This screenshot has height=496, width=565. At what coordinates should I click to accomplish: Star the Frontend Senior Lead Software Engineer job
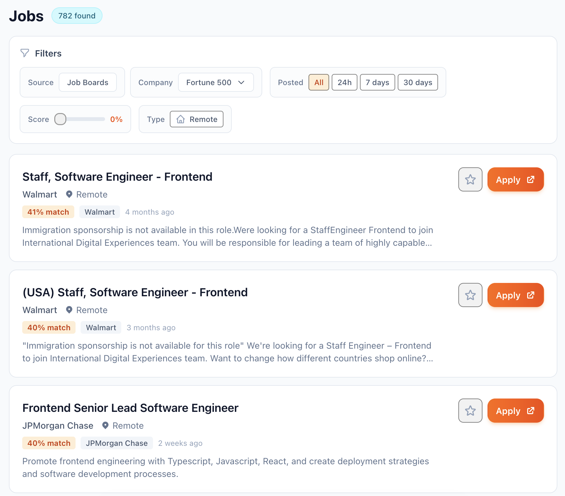(470, 411)
